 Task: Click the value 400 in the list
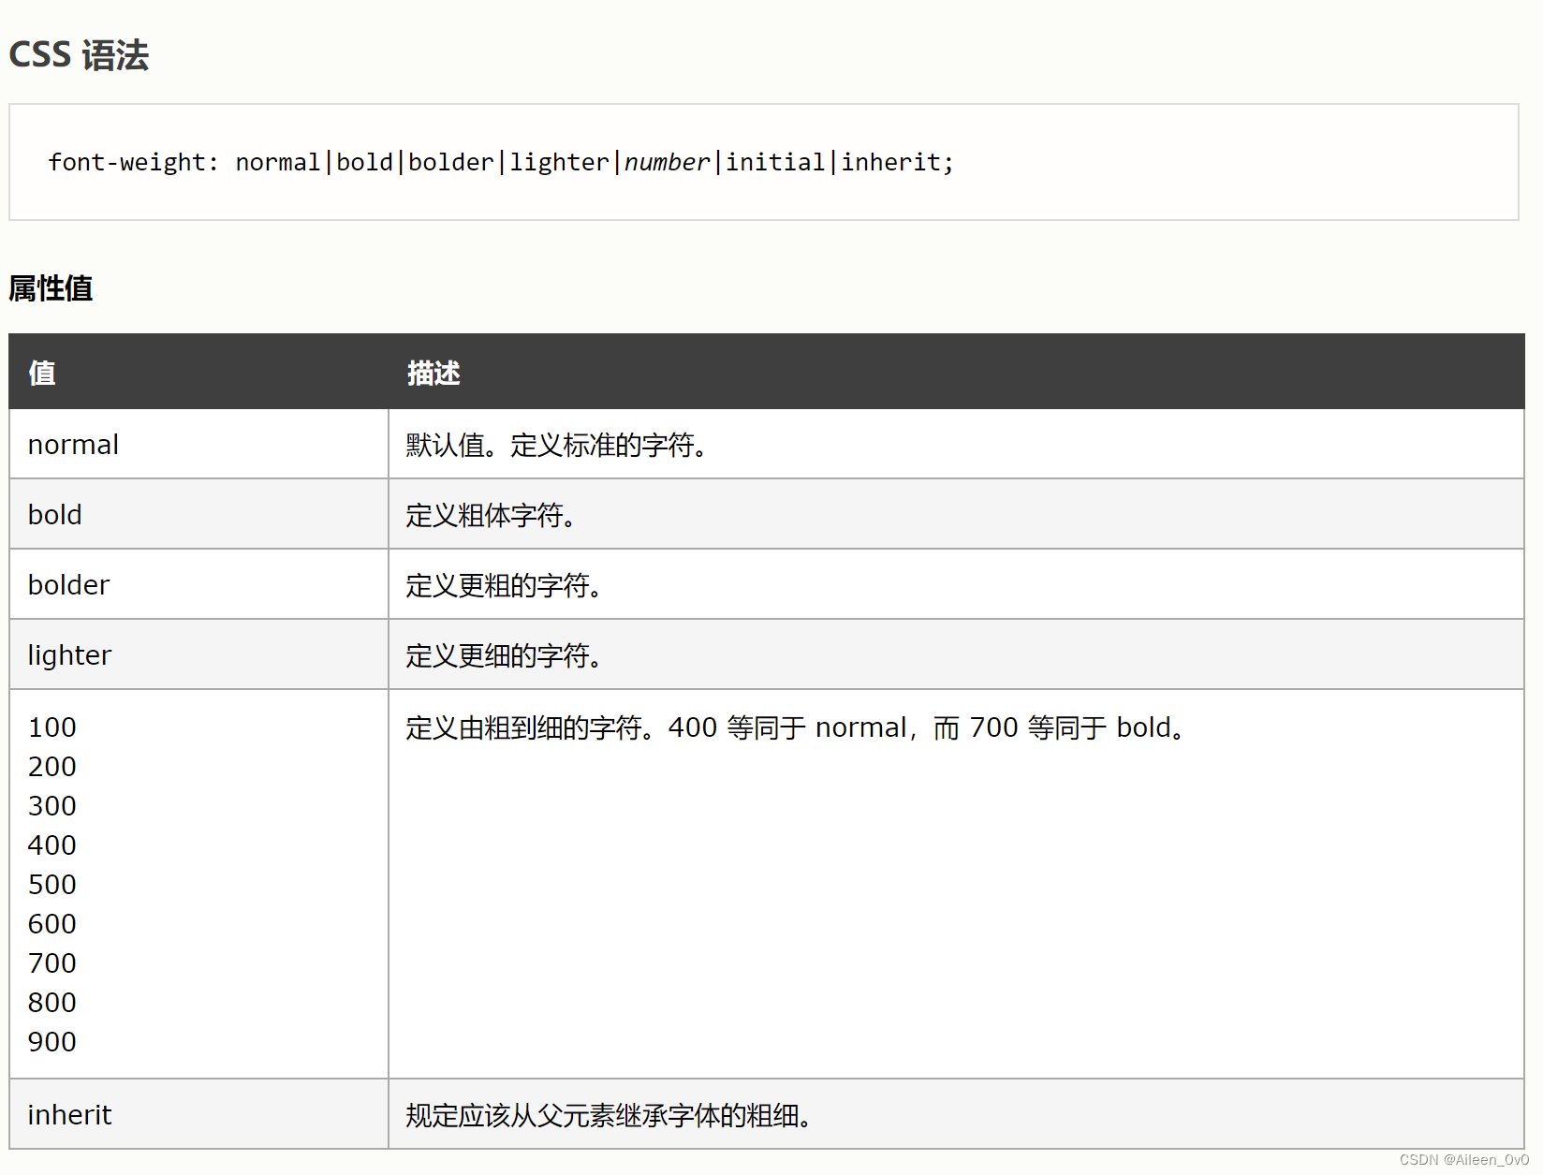coord(52,845)
